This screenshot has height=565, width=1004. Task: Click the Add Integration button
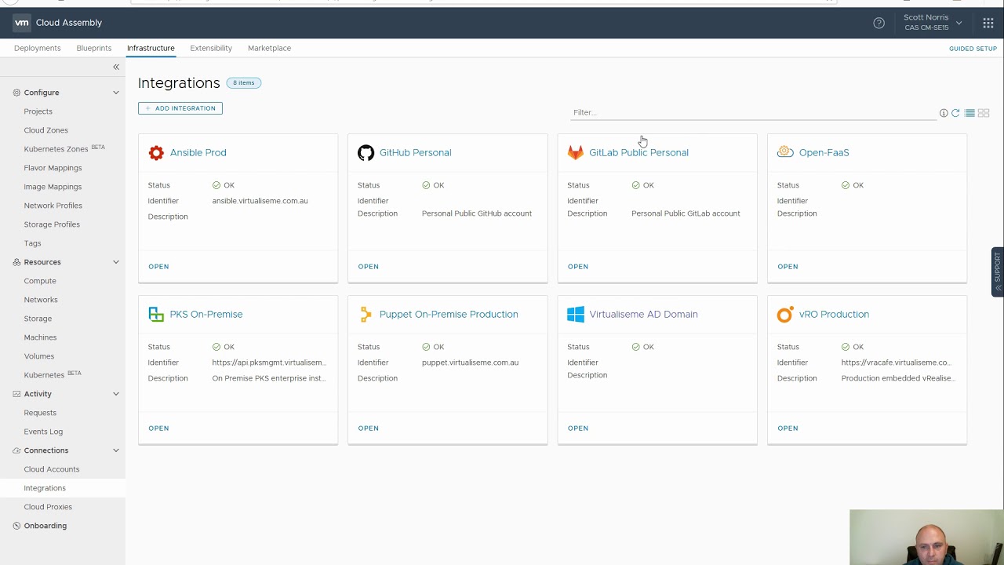coord(180,108)
